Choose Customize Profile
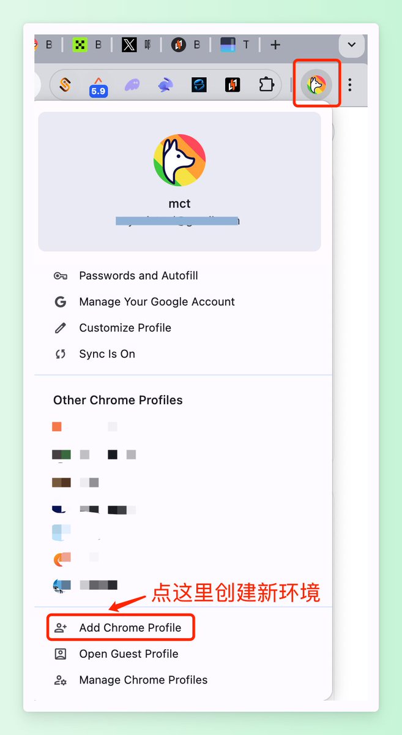The image size is (402, 735). pyautogui.click(x=125, y=328)
